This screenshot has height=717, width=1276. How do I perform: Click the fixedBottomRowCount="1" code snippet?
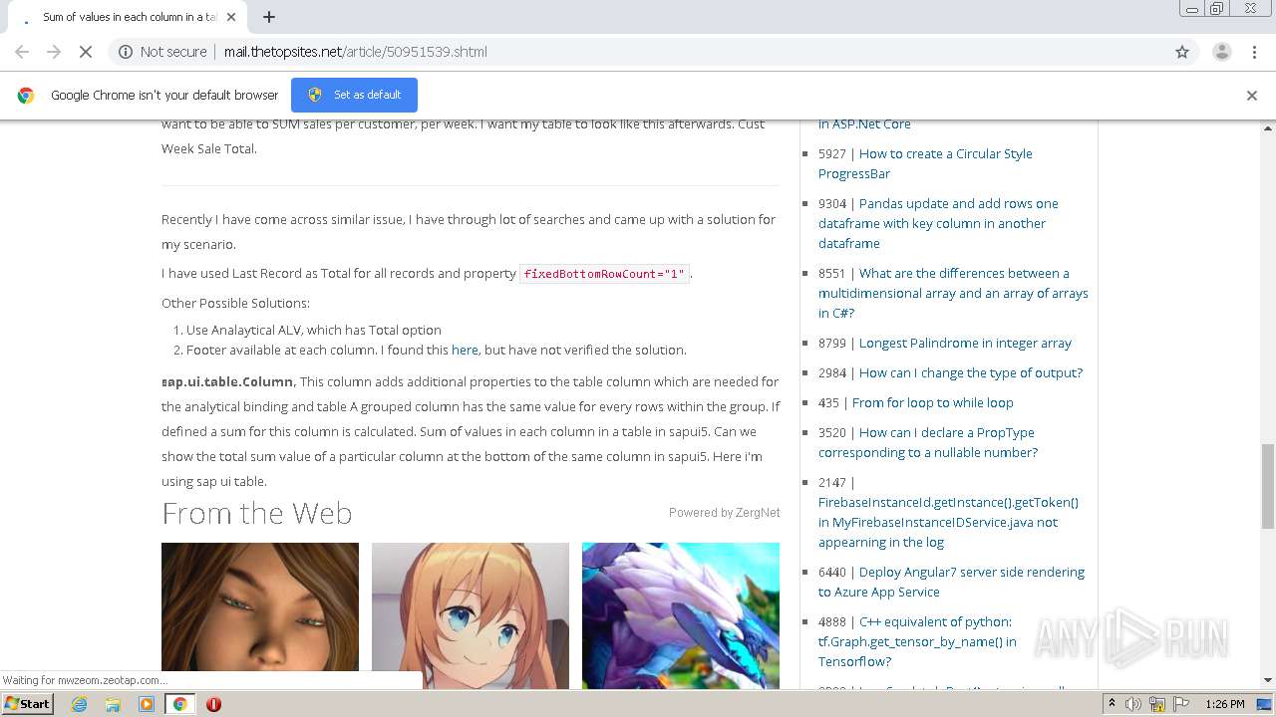[605, 274]
